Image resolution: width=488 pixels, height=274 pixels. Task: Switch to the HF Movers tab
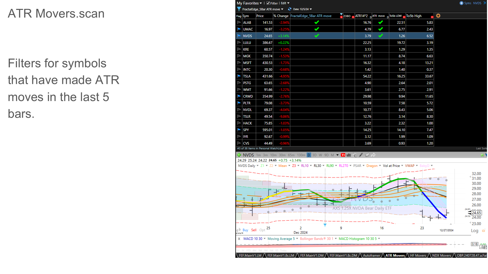coord(418,255)
